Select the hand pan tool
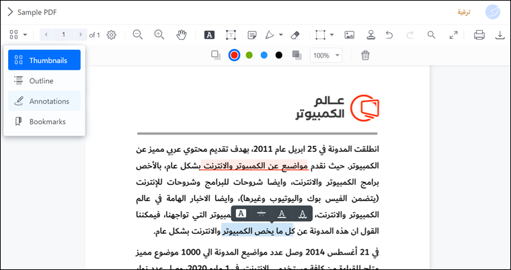This screenshot has width=511, height=270. (181, 35)
